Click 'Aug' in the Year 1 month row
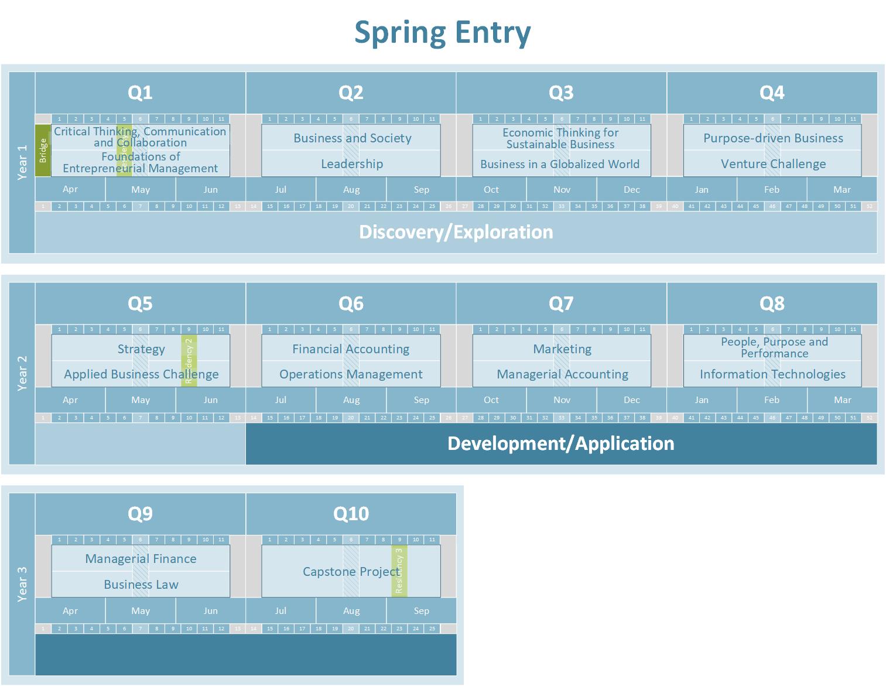This screenshot has height=686, width=886. 351,189
